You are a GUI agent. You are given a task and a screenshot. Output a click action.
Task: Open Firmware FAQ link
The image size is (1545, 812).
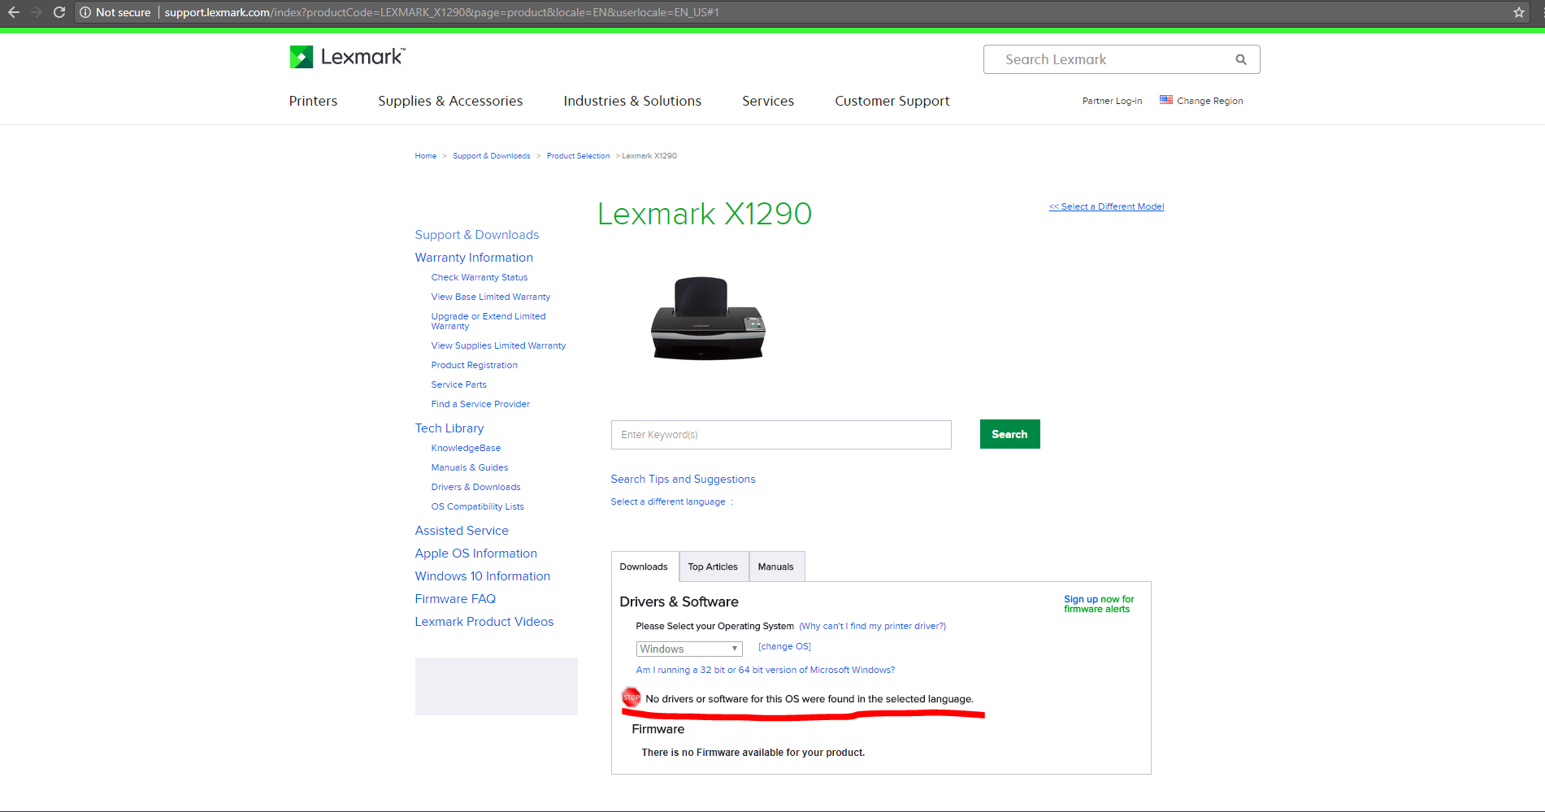click(x=455, y=599)
